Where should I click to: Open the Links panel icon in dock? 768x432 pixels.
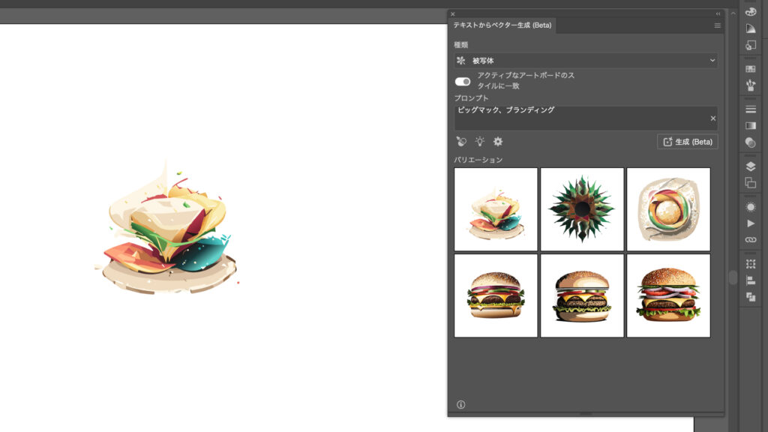pos(750,240)
